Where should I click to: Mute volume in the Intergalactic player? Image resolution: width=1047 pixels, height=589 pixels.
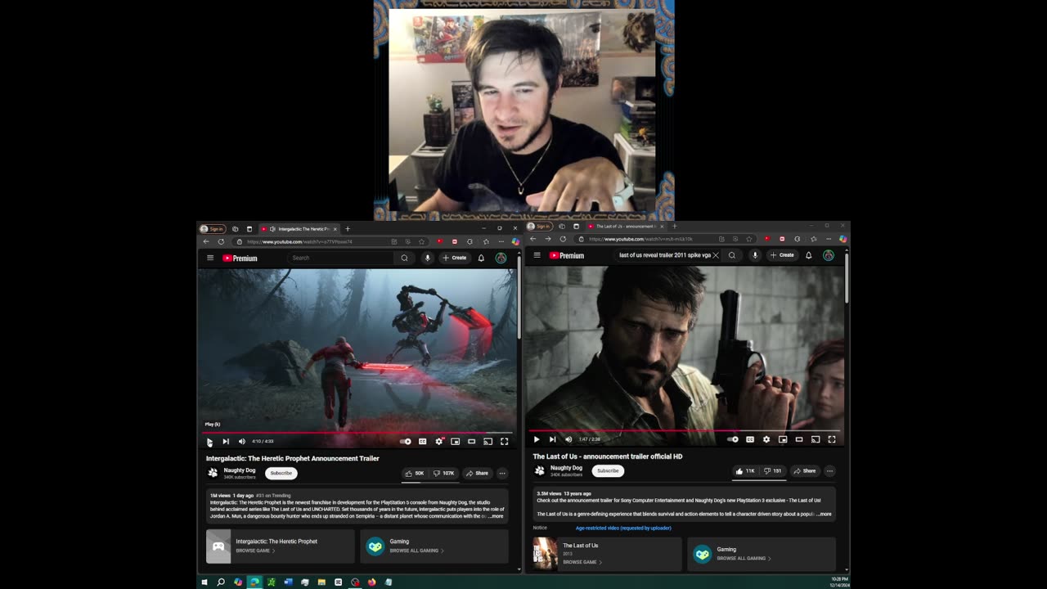[241, 441]
